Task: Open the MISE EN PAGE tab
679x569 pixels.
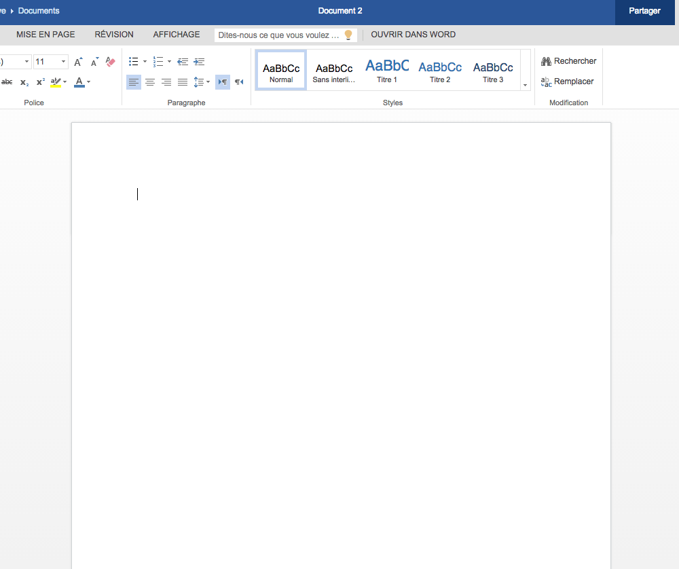Action: coord(45,35)
